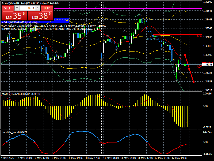
Task: Click the '8 May 17:00' time label
Action: click(93, 158)
